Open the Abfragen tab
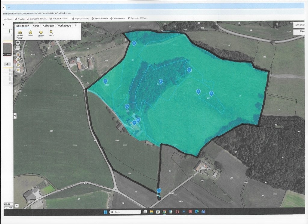The height and width of the screenshot is (224, 308). (48, 26)
